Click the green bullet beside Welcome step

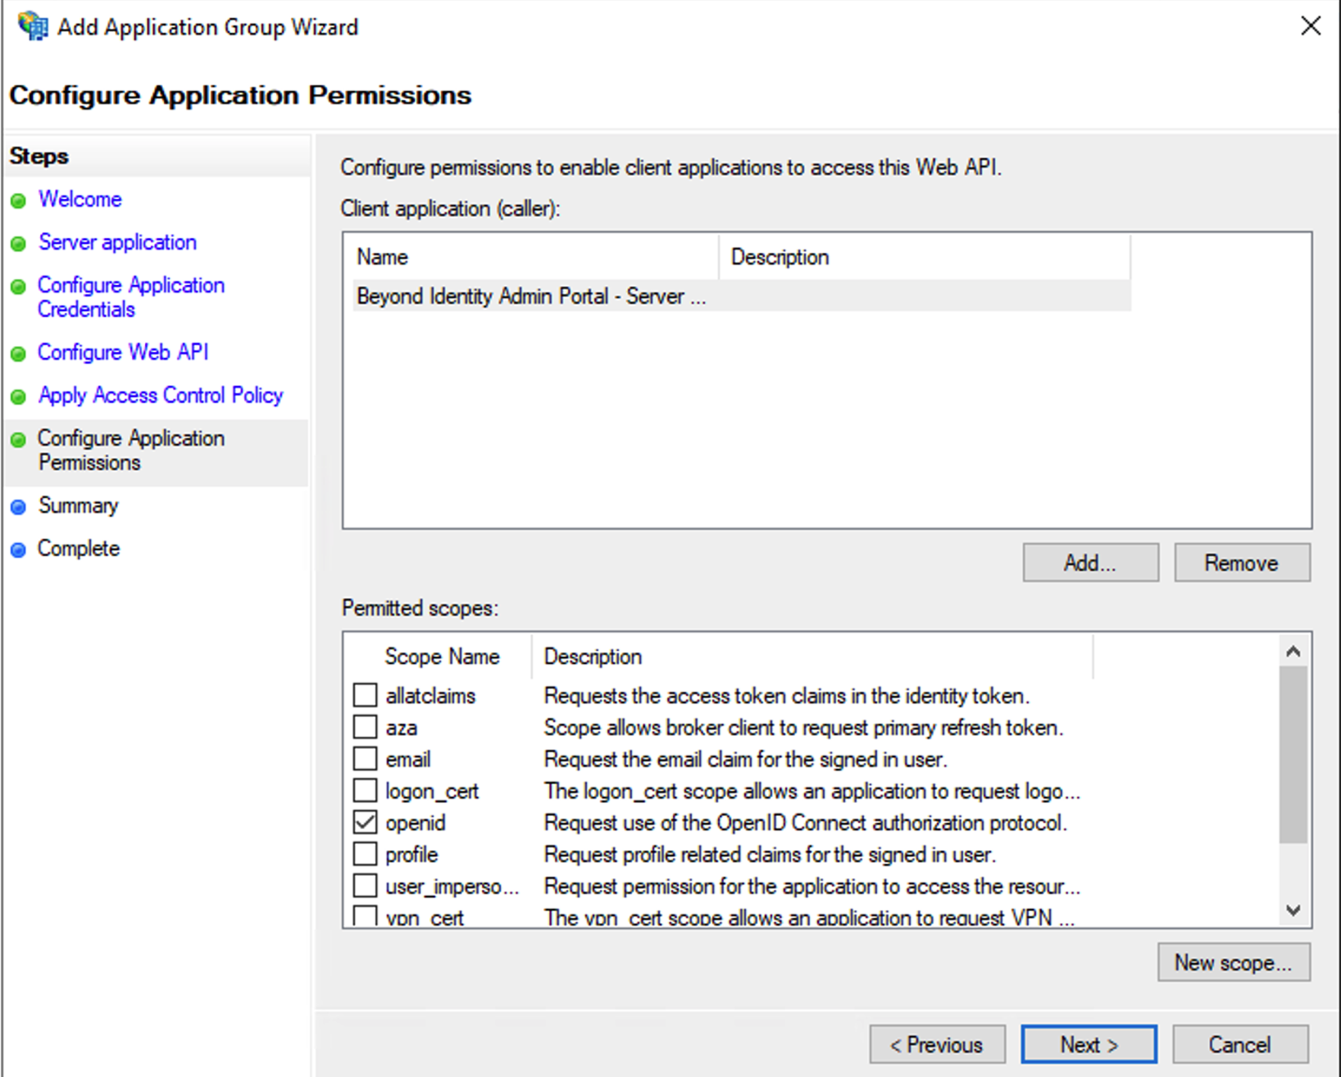[19, 201]
